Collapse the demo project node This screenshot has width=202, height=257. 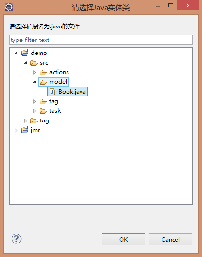coord(16,53)
